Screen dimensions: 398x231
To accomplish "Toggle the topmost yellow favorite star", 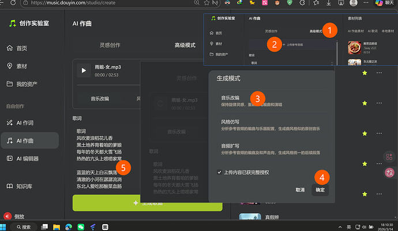I will click(365, 73).
